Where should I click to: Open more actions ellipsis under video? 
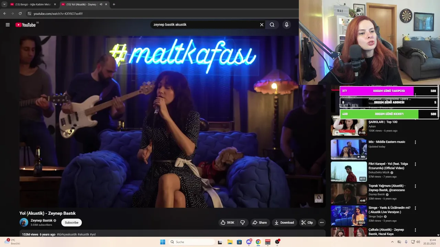pyautogui.click(x=322, y=223)
